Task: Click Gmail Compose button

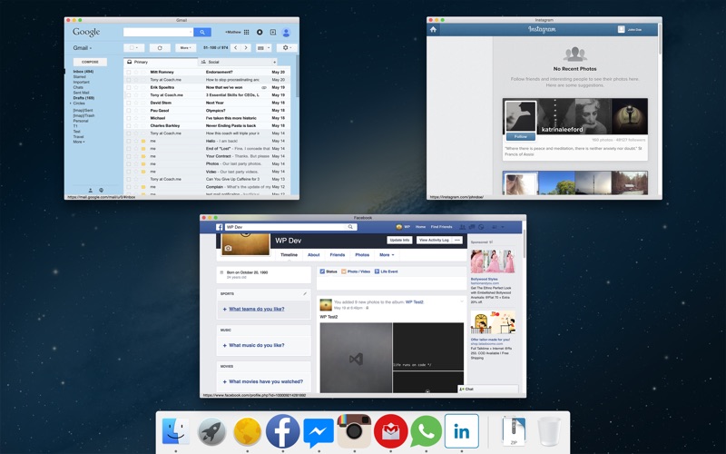Action: pyautogui.click(x=90, y=62)
